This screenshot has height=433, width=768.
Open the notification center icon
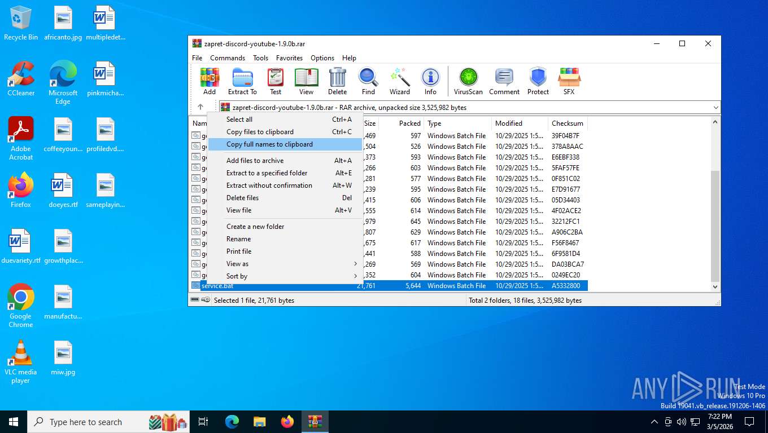[x=749, y=422]
